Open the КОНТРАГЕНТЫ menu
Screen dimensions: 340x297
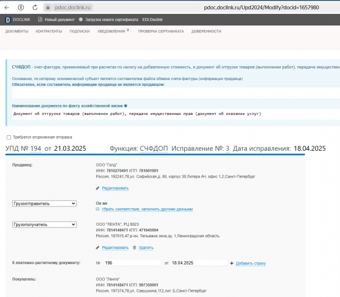(x=49, y=31)
